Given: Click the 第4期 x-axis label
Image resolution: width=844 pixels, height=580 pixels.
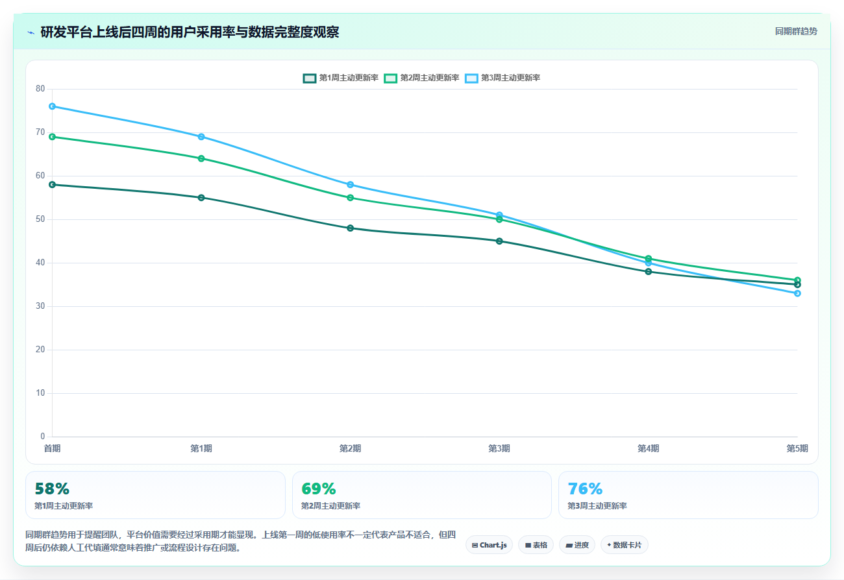Looking at the screenshot, I should [649, 448].
